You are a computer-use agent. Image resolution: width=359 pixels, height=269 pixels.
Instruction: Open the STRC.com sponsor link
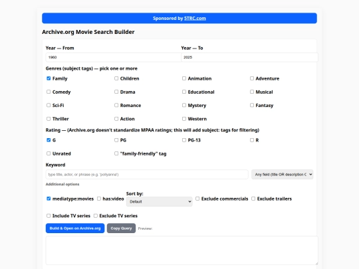(x=195, y=19)
